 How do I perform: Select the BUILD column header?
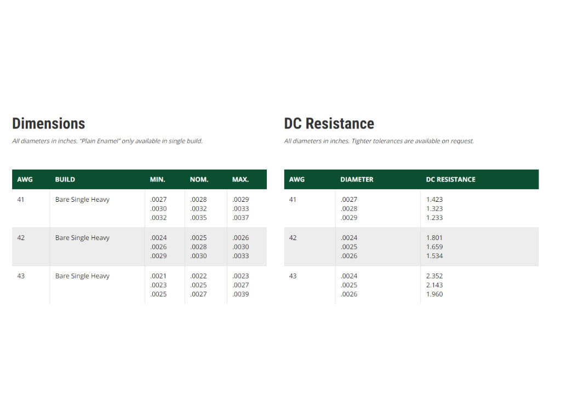[x=65, y=179]
